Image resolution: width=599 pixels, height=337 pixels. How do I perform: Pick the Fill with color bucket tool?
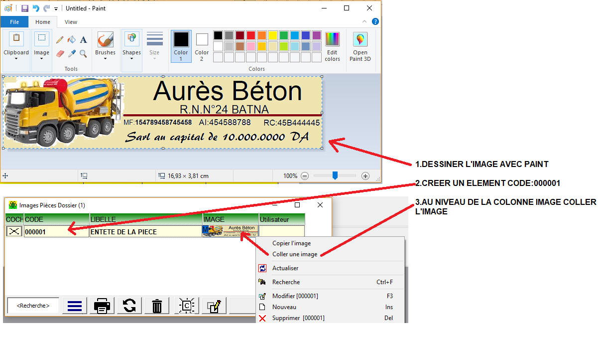[x=72, y=40]
